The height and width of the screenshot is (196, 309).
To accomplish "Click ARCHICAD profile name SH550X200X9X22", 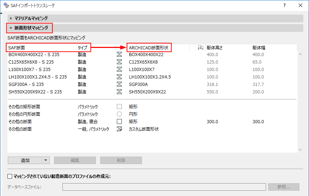I will point(147,92).
